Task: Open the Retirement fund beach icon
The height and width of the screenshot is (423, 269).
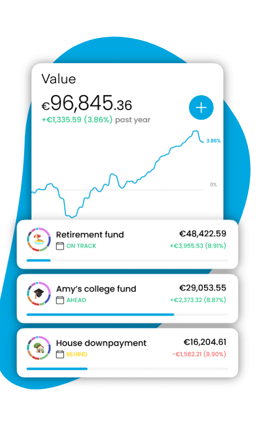Action: pos(39,240)
